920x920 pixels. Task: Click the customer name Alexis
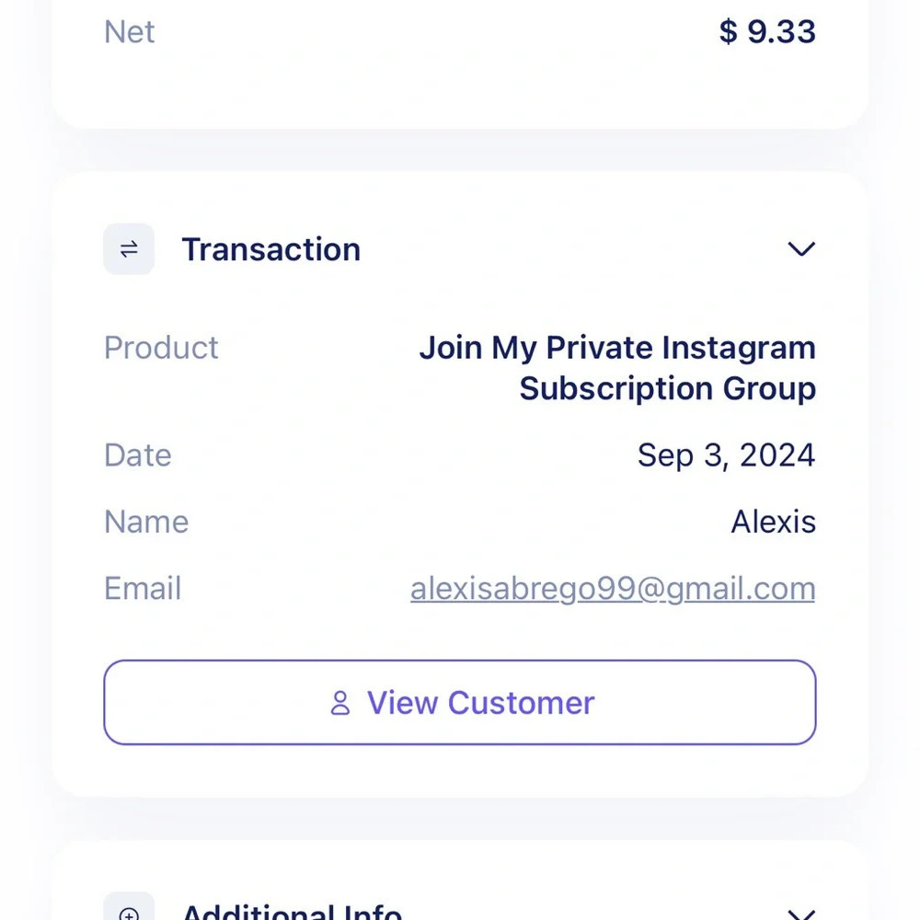pos(774,522)
